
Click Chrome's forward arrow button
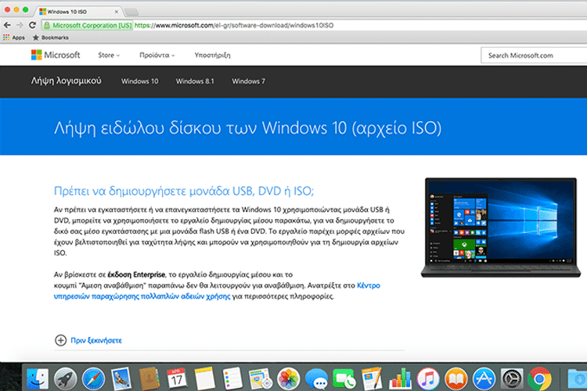pyautogui.click(x=20, y=25)
